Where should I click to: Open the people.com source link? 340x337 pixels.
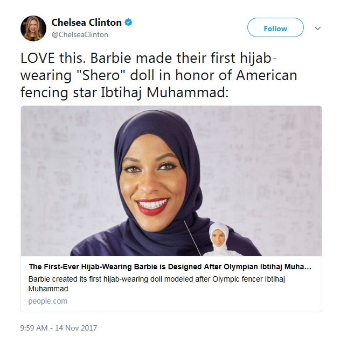(48, 301)
